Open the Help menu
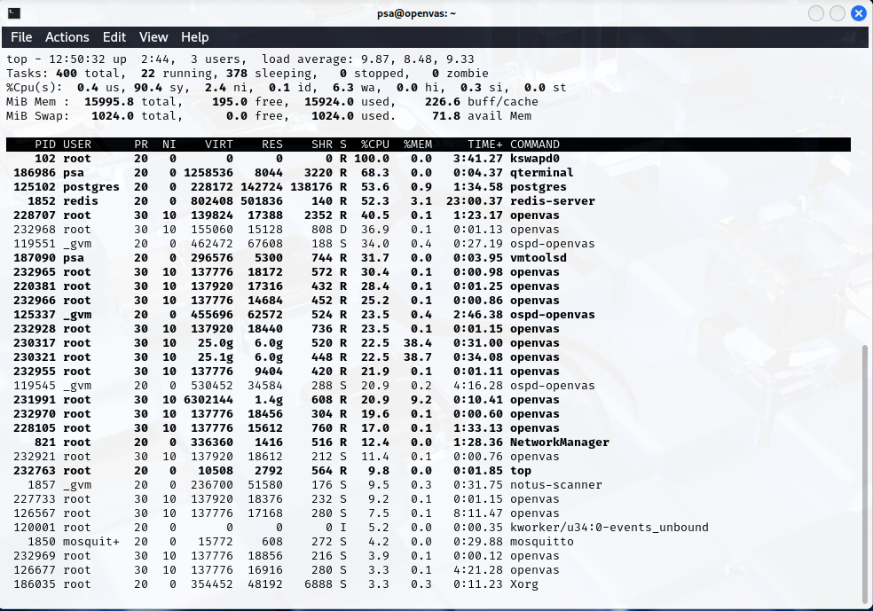Screen dimensions: 873x611 (x=195, y=37)
